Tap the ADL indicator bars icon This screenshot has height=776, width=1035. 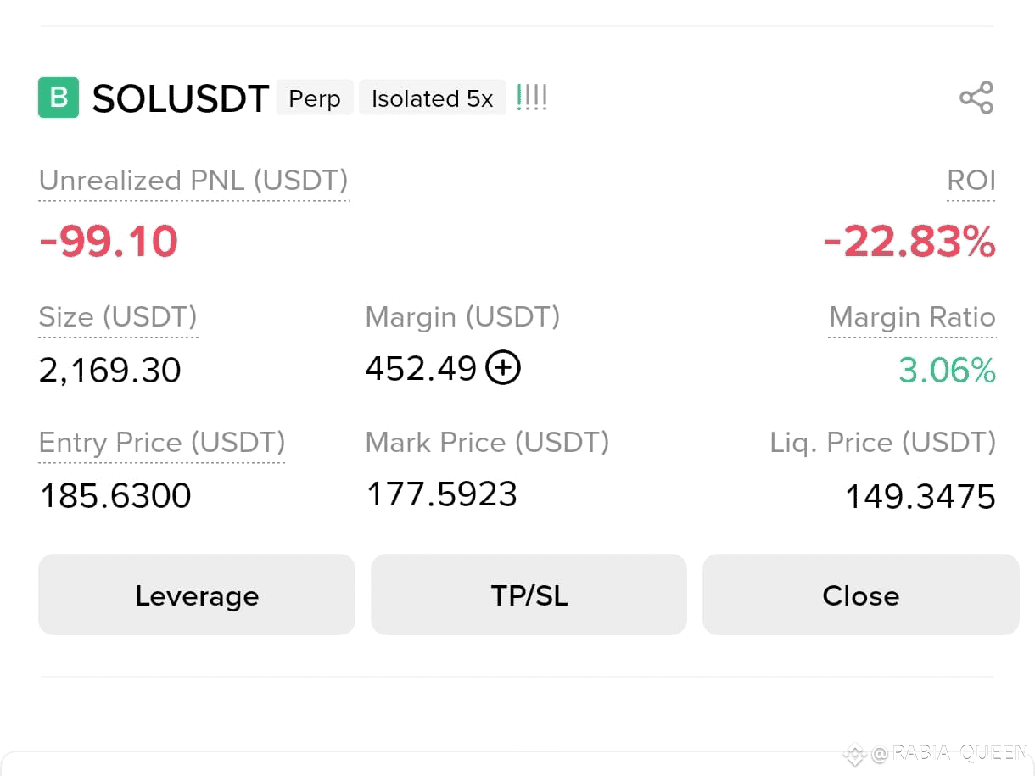click(532, 98)
